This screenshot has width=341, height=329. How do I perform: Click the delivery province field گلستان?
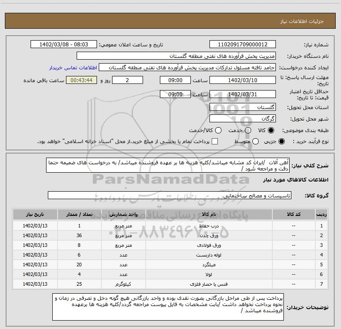[243, 107]
